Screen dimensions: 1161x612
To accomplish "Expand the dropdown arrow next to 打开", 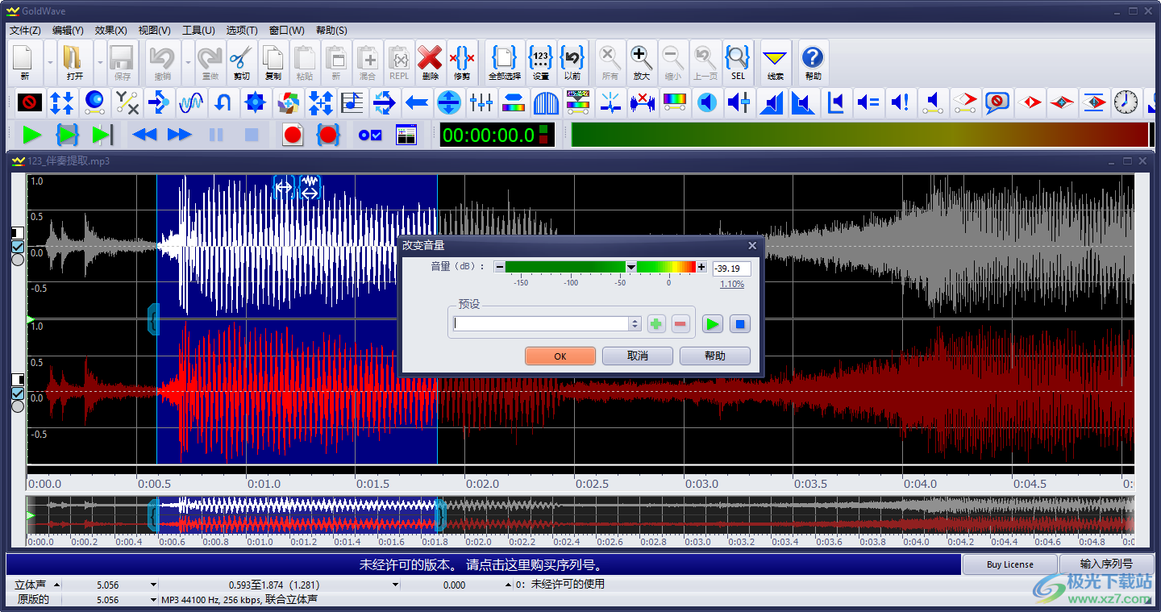I will pyautogui.click(x=100, y=62).
